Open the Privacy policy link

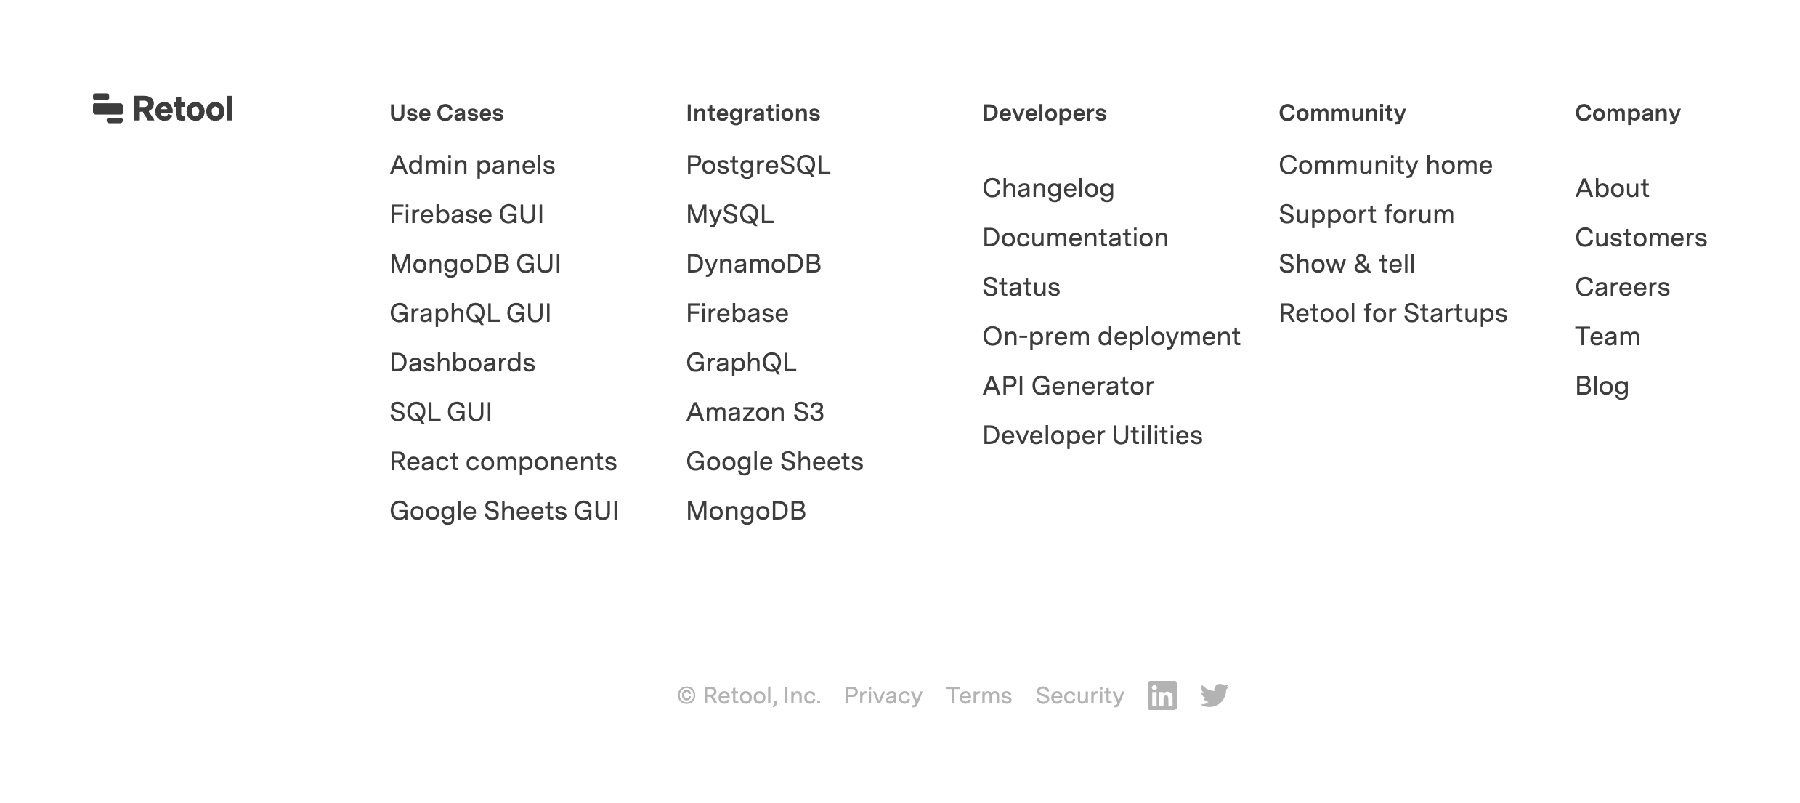[x=883, y=695]
